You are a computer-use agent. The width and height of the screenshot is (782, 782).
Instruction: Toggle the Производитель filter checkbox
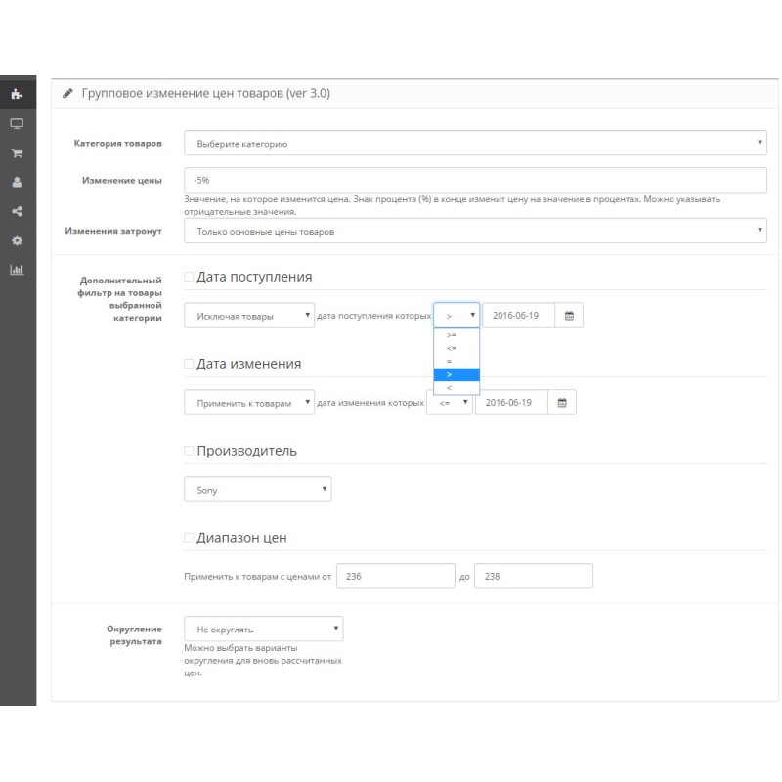190,451
